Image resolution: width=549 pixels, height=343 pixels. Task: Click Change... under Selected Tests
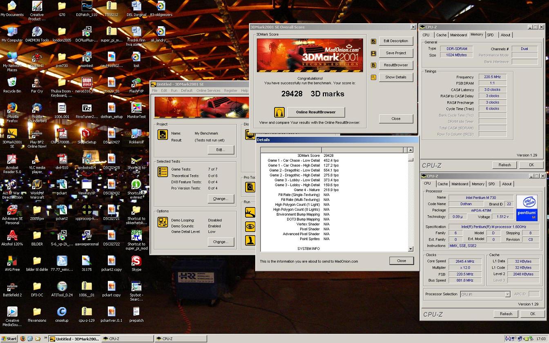pos(221,199)
